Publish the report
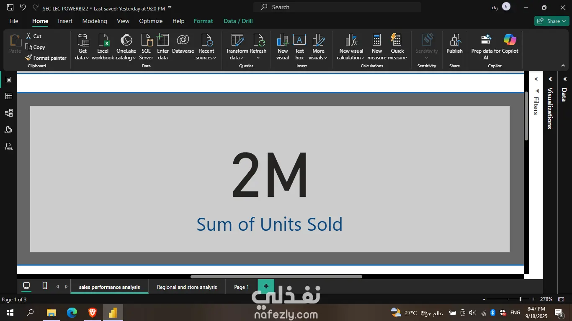Viewport: 572px width, 321px height. click(x=454, y=44)
